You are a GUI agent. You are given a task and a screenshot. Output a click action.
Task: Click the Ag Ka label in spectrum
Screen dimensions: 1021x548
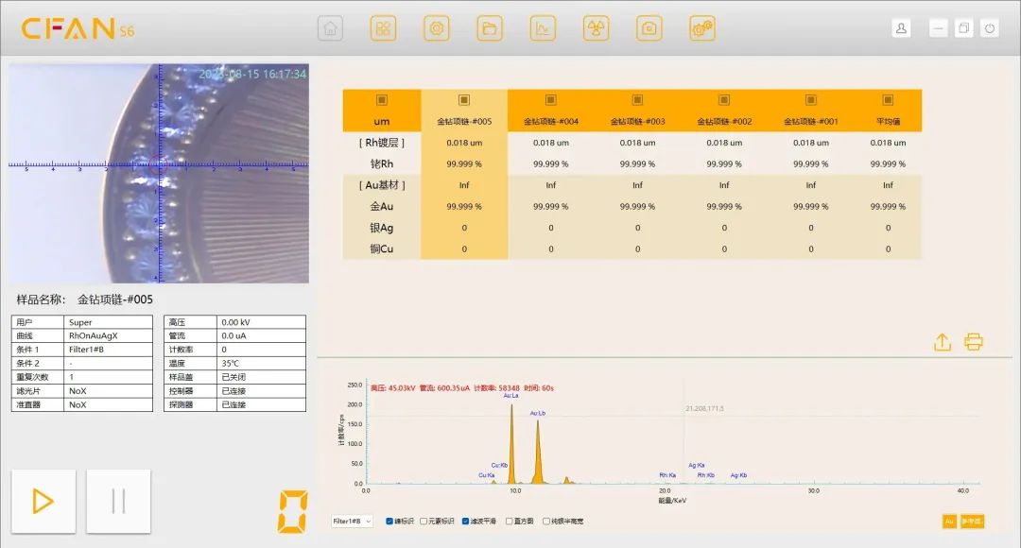[696, 466]
